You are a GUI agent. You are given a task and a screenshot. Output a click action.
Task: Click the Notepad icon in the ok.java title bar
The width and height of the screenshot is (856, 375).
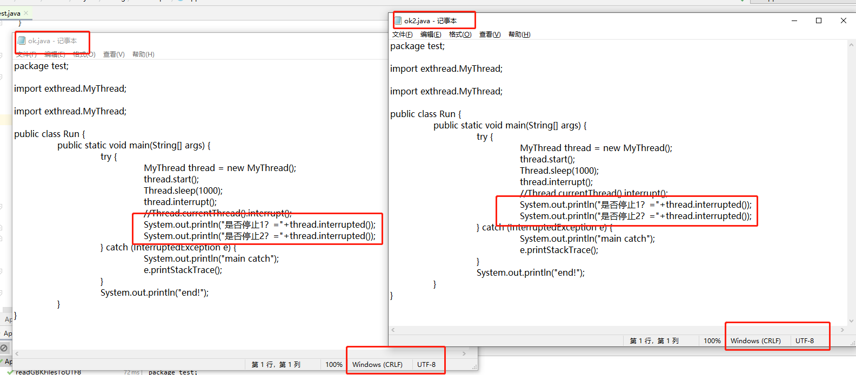coord(22,40)
